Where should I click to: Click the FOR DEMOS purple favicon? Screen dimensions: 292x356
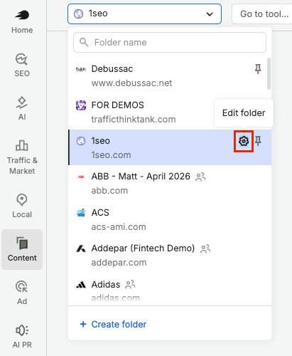[x=81, y=105]
